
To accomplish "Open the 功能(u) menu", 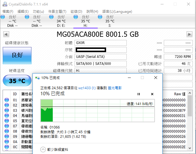I will click(38, 12).
